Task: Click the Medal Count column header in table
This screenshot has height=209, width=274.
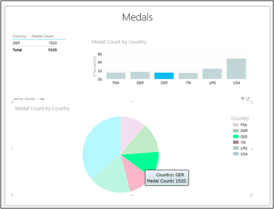Action: click(x=43, y=36)
